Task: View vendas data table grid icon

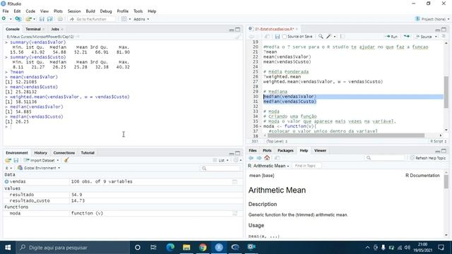Action: click(x=234, y=181)
